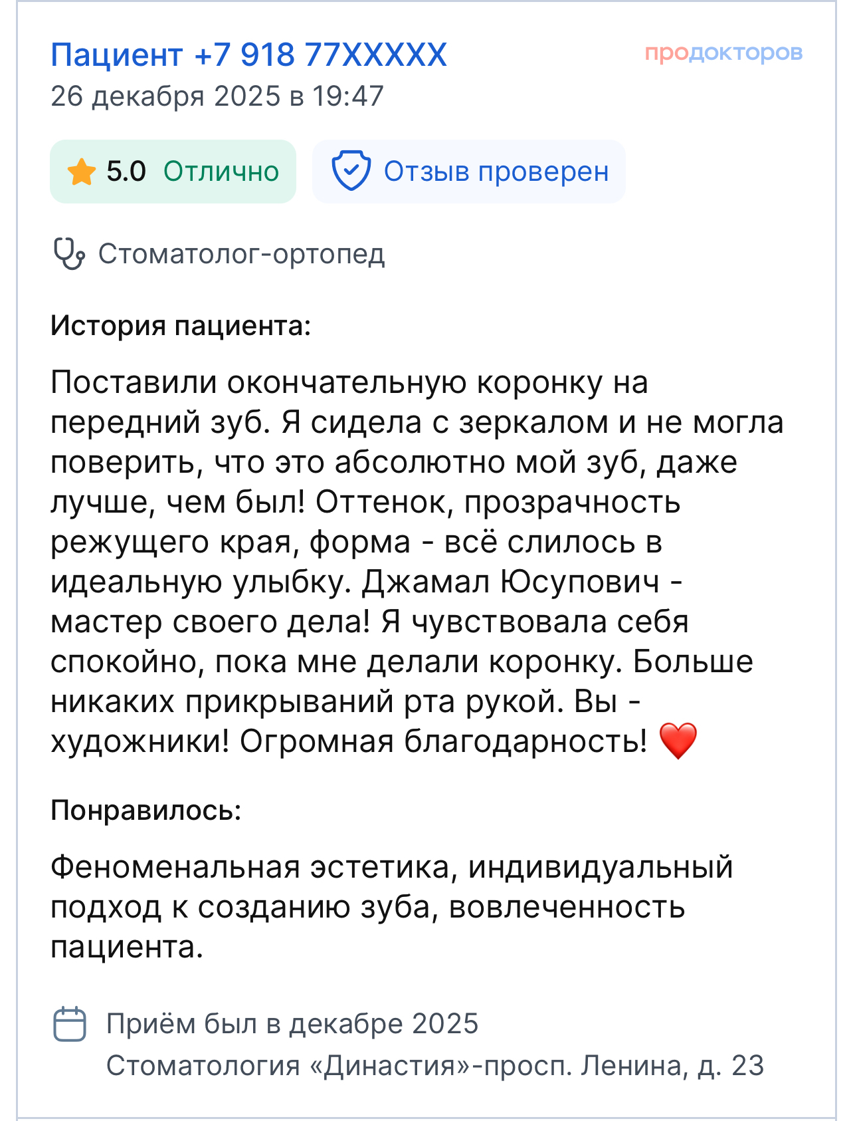Click the История пациента heading
Viewport: 853px width, 1121px height.
[x=181, y=326]
